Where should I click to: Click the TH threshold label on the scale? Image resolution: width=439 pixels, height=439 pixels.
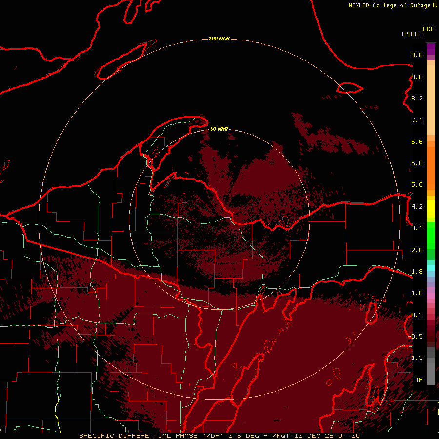(x=419, y=380)
